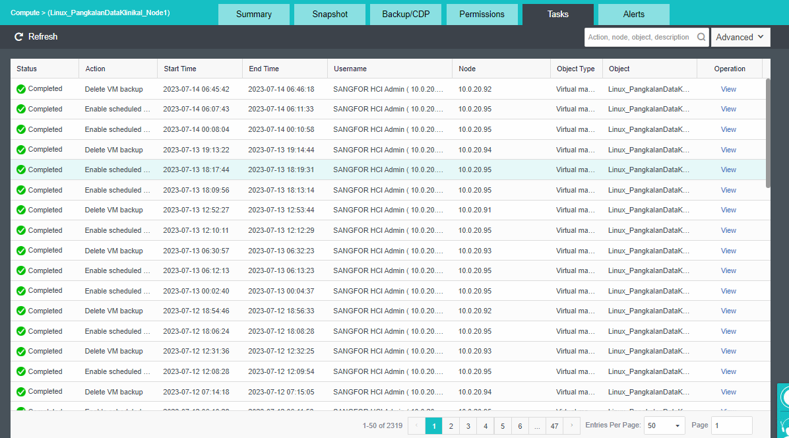Click the green status icon for 19:13:22 task
789x438 pixels.
click(21, 150)
